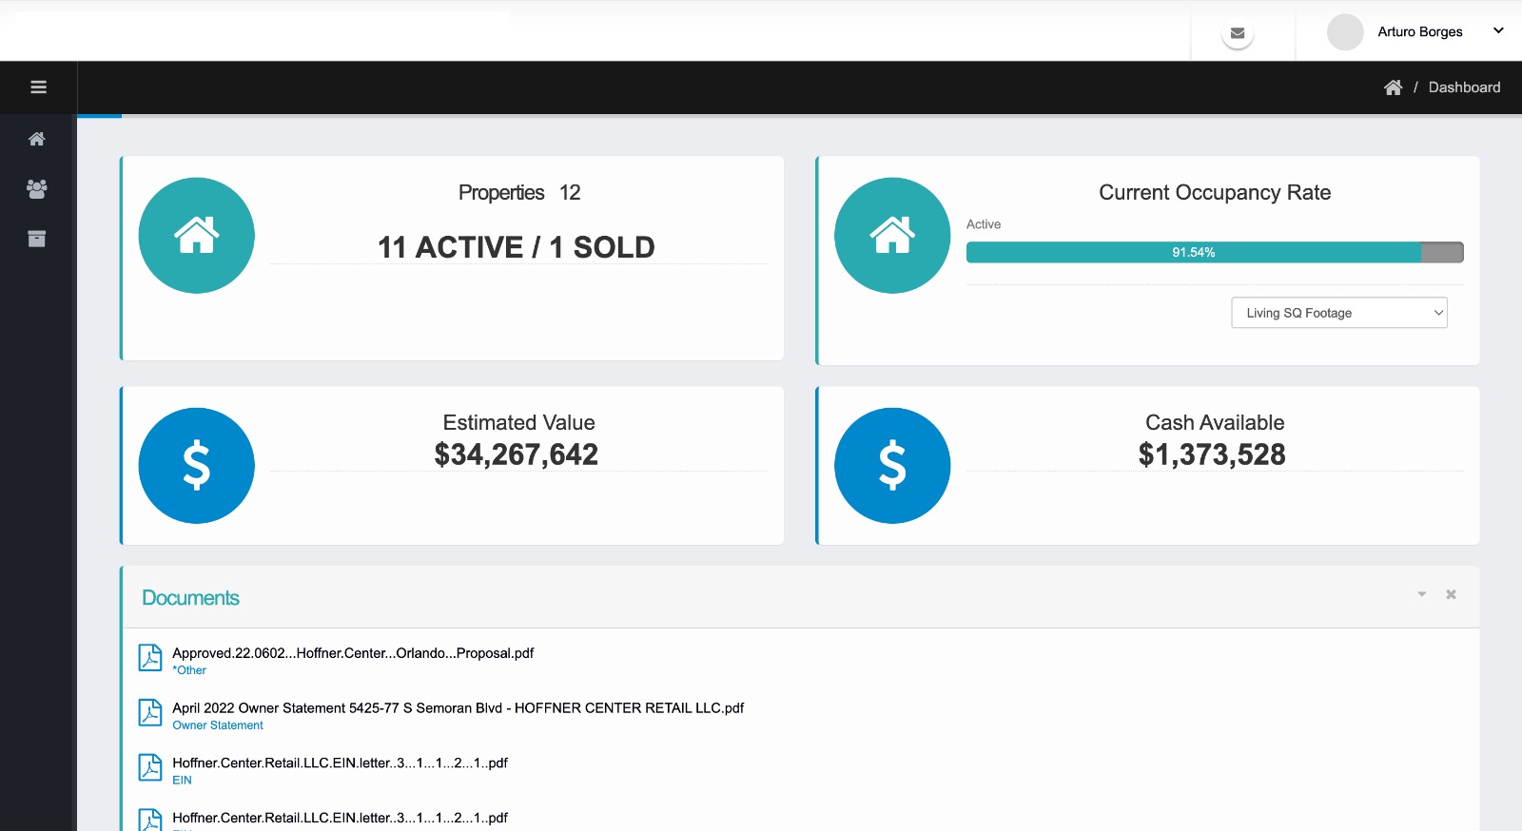Open the users group sidebar icon
Screen dimensions: 1522x831
point(37,189)
